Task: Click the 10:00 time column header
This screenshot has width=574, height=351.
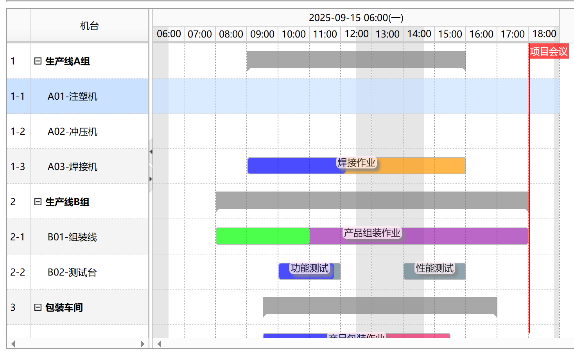Action: [x=294, y=34]
